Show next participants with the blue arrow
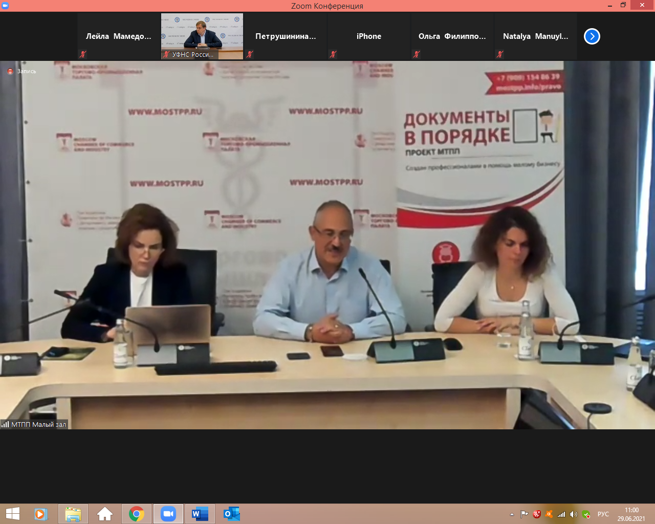 point(592,36)
